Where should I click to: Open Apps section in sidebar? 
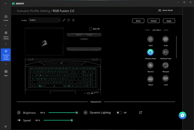coord(6,73)
